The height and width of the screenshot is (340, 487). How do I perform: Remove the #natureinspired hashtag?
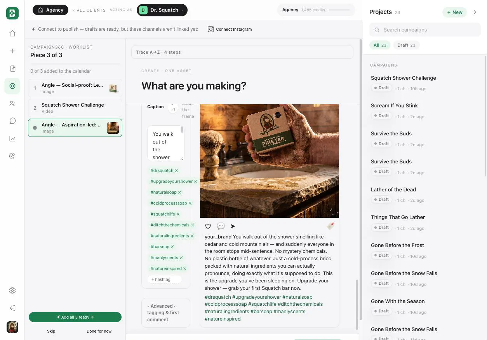pyautogui.click(x=184, y=268)
